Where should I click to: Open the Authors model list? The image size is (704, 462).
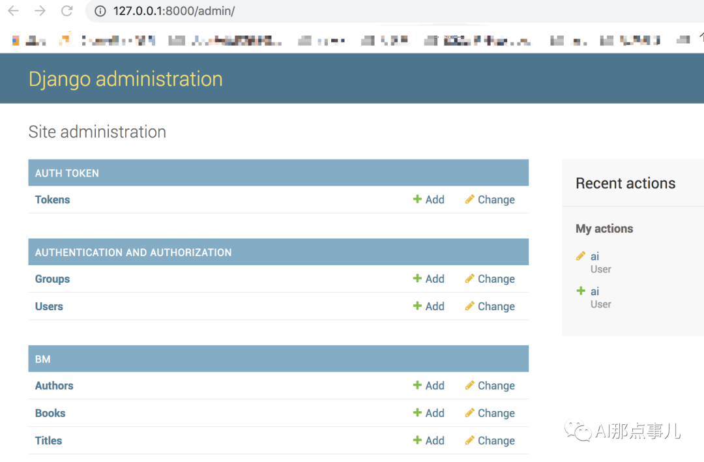[54, 386]
